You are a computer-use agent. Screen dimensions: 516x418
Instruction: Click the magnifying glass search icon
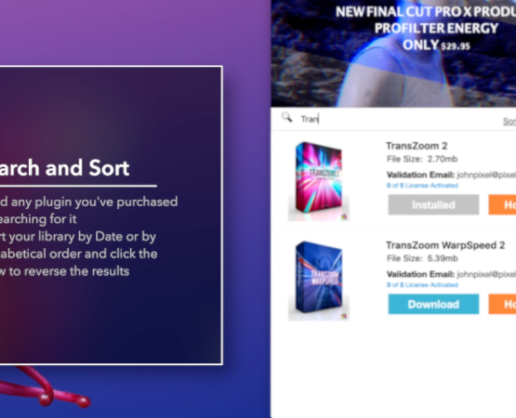click(x=287, y=117)
